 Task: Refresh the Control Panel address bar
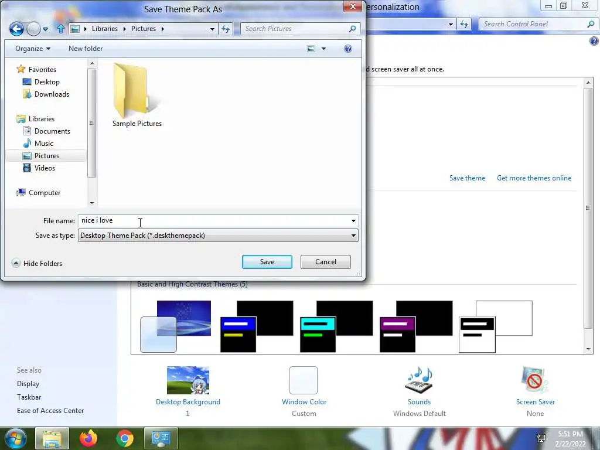[464, 24]
